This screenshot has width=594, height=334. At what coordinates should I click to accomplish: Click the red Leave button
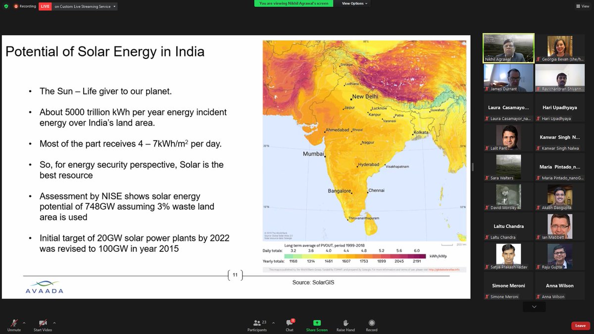point(580,326)
